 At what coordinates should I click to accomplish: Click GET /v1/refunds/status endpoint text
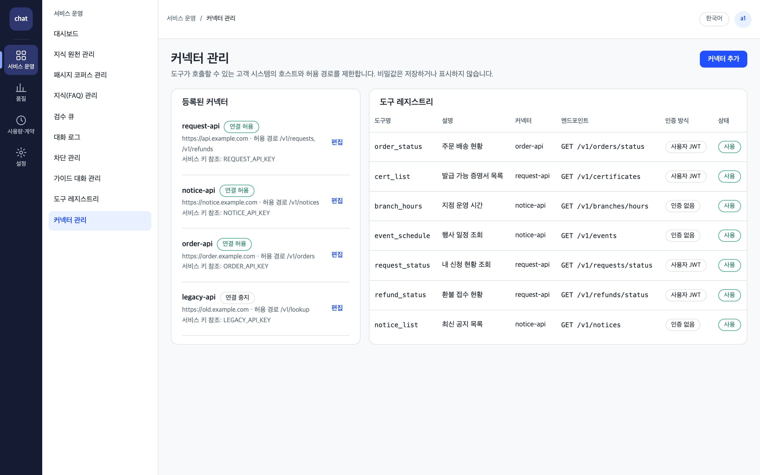pyautogui.click(x=605, y=295)
